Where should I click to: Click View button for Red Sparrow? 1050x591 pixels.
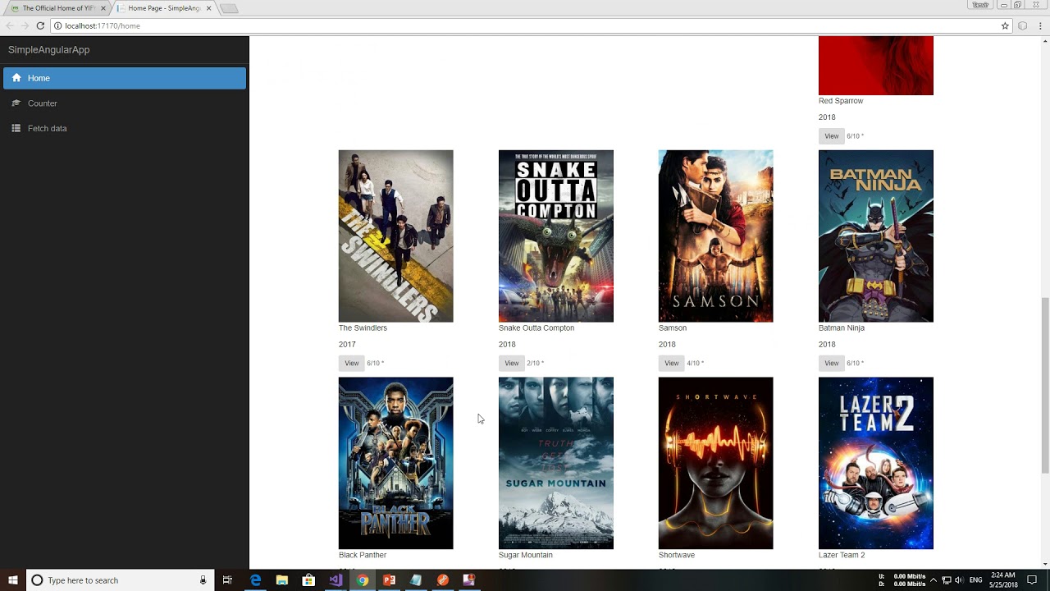pyautogui.click(x=831, y=136)
